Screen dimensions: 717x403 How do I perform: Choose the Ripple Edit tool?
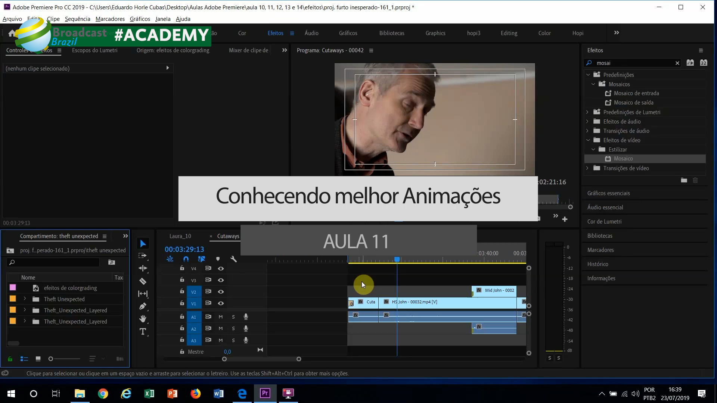[x=143, y=268]
